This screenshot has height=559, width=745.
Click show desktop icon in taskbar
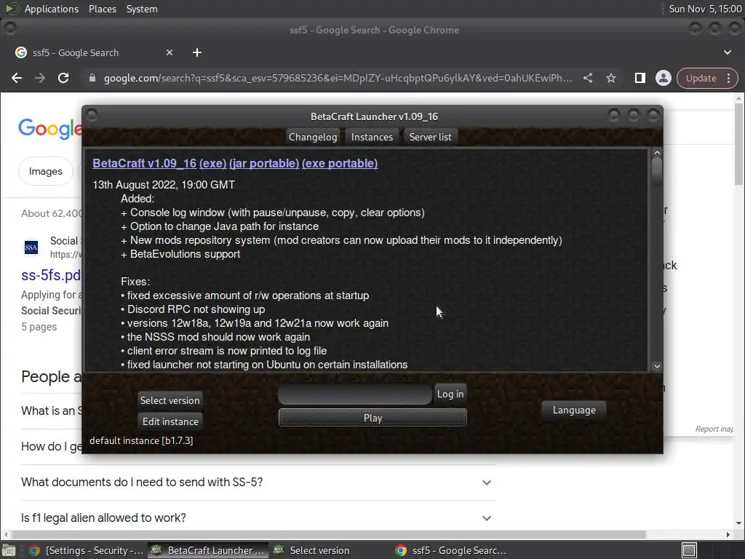[9, 550]
